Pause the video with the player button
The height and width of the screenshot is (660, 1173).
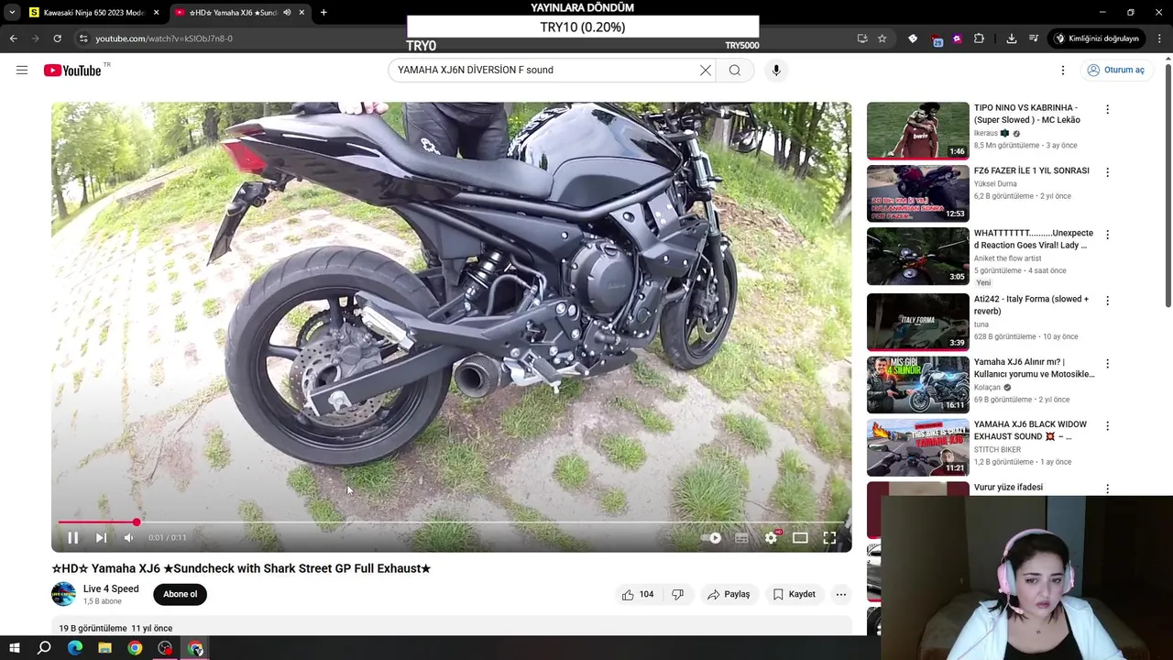(x=72, y=538)
